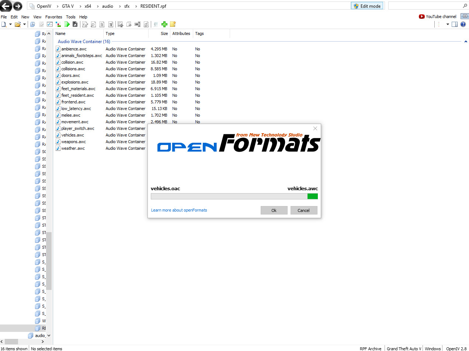Open the New icon's dropdown arrow
The image size is (469, 351).
(x=10, y=24)
